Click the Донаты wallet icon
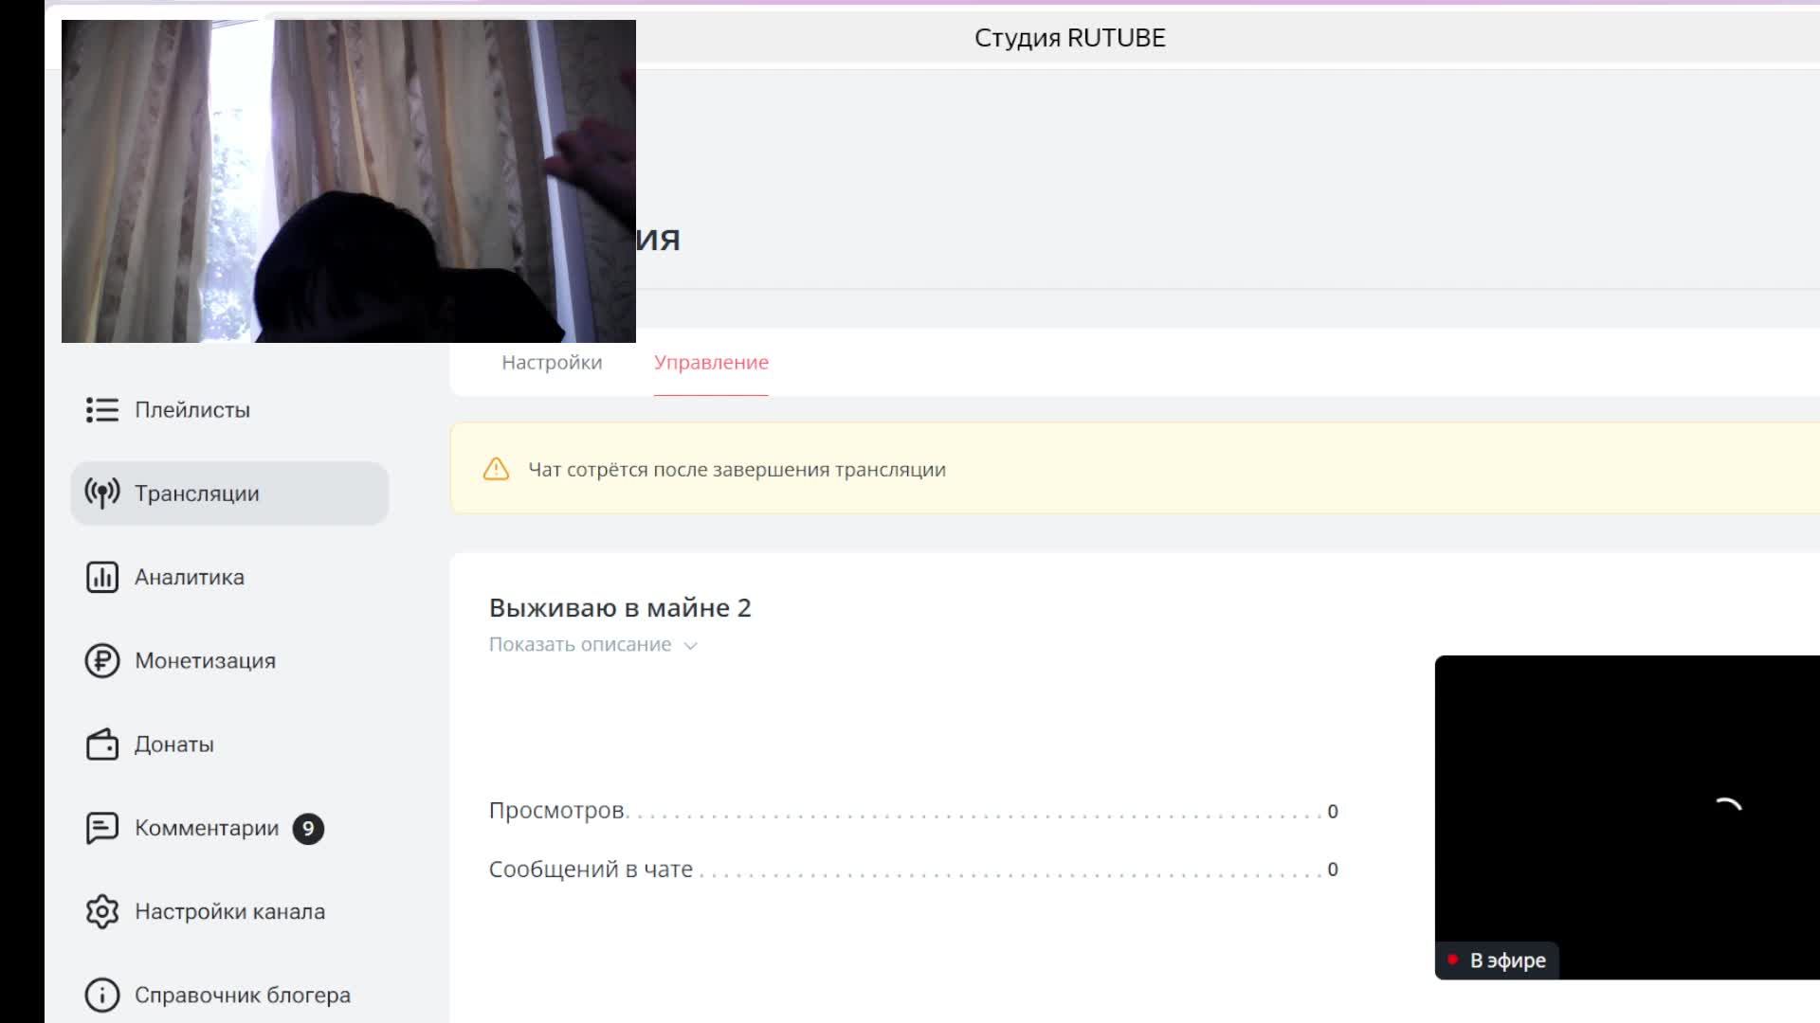This screenshot has height=1023, width=1820. 102,745
